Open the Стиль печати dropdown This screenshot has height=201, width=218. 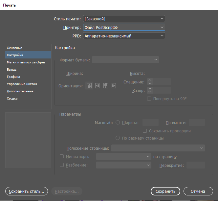tap(124, 19)
